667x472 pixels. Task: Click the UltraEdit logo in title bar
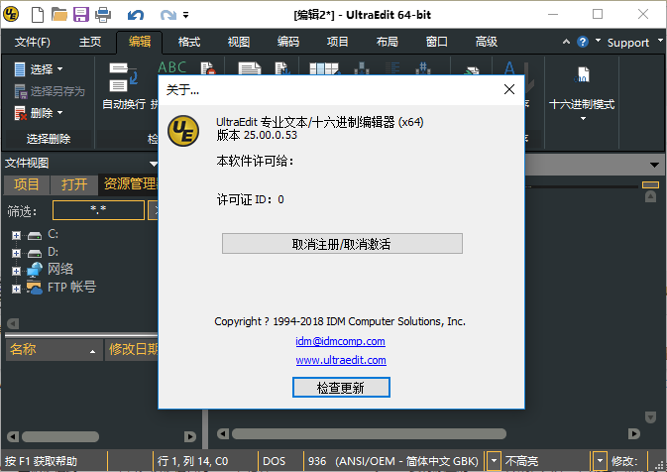[11, 14]
